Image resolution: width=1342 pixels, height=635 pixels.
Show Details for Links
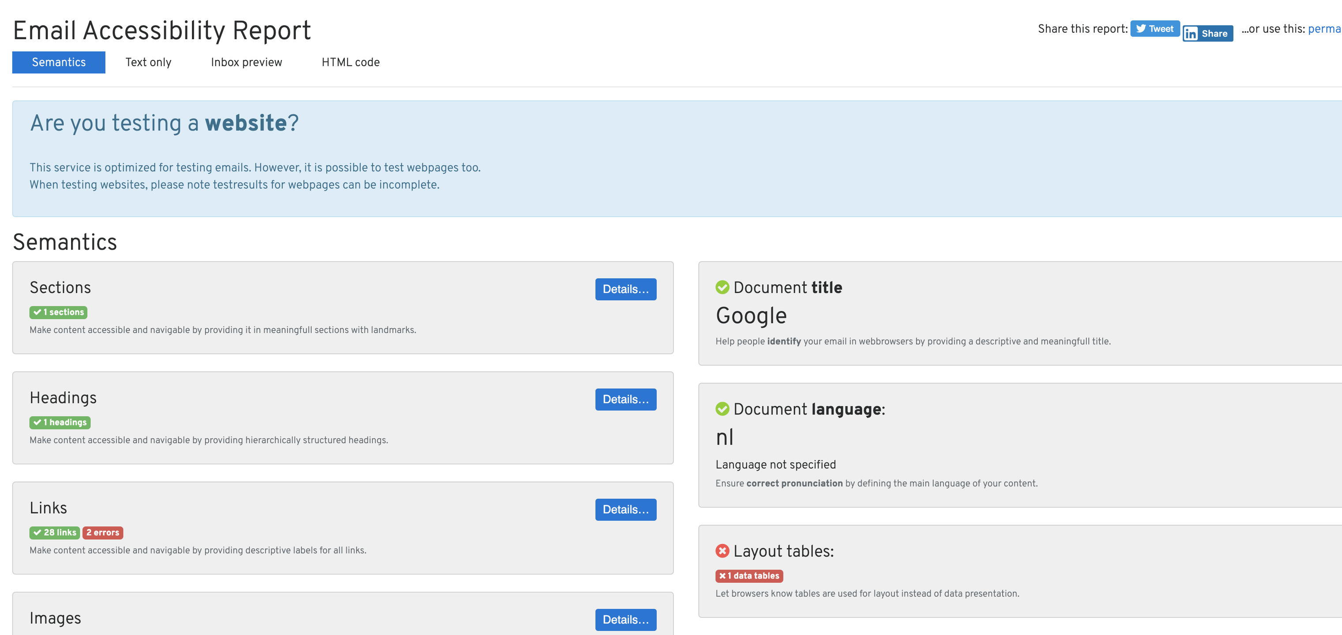pyautogui.click(x=625, y=510)
